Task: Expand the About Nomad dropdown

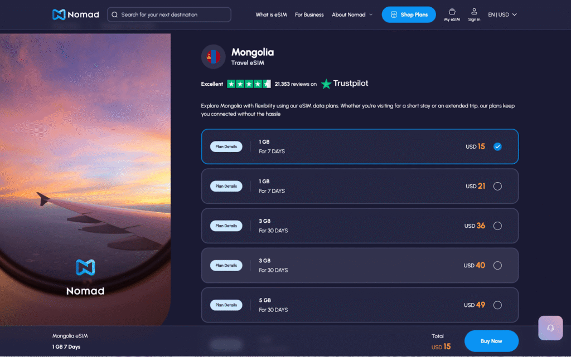Action: (352, 14)
